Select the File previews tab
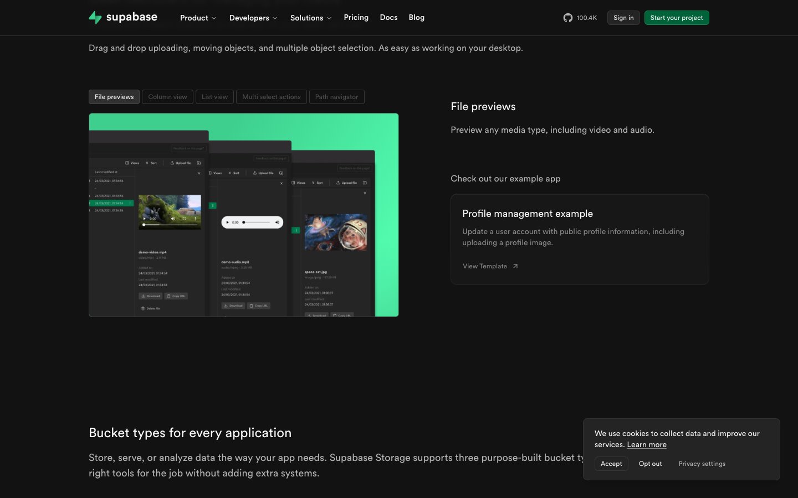This screenshot has height=498, width=798. click(114, 97)
